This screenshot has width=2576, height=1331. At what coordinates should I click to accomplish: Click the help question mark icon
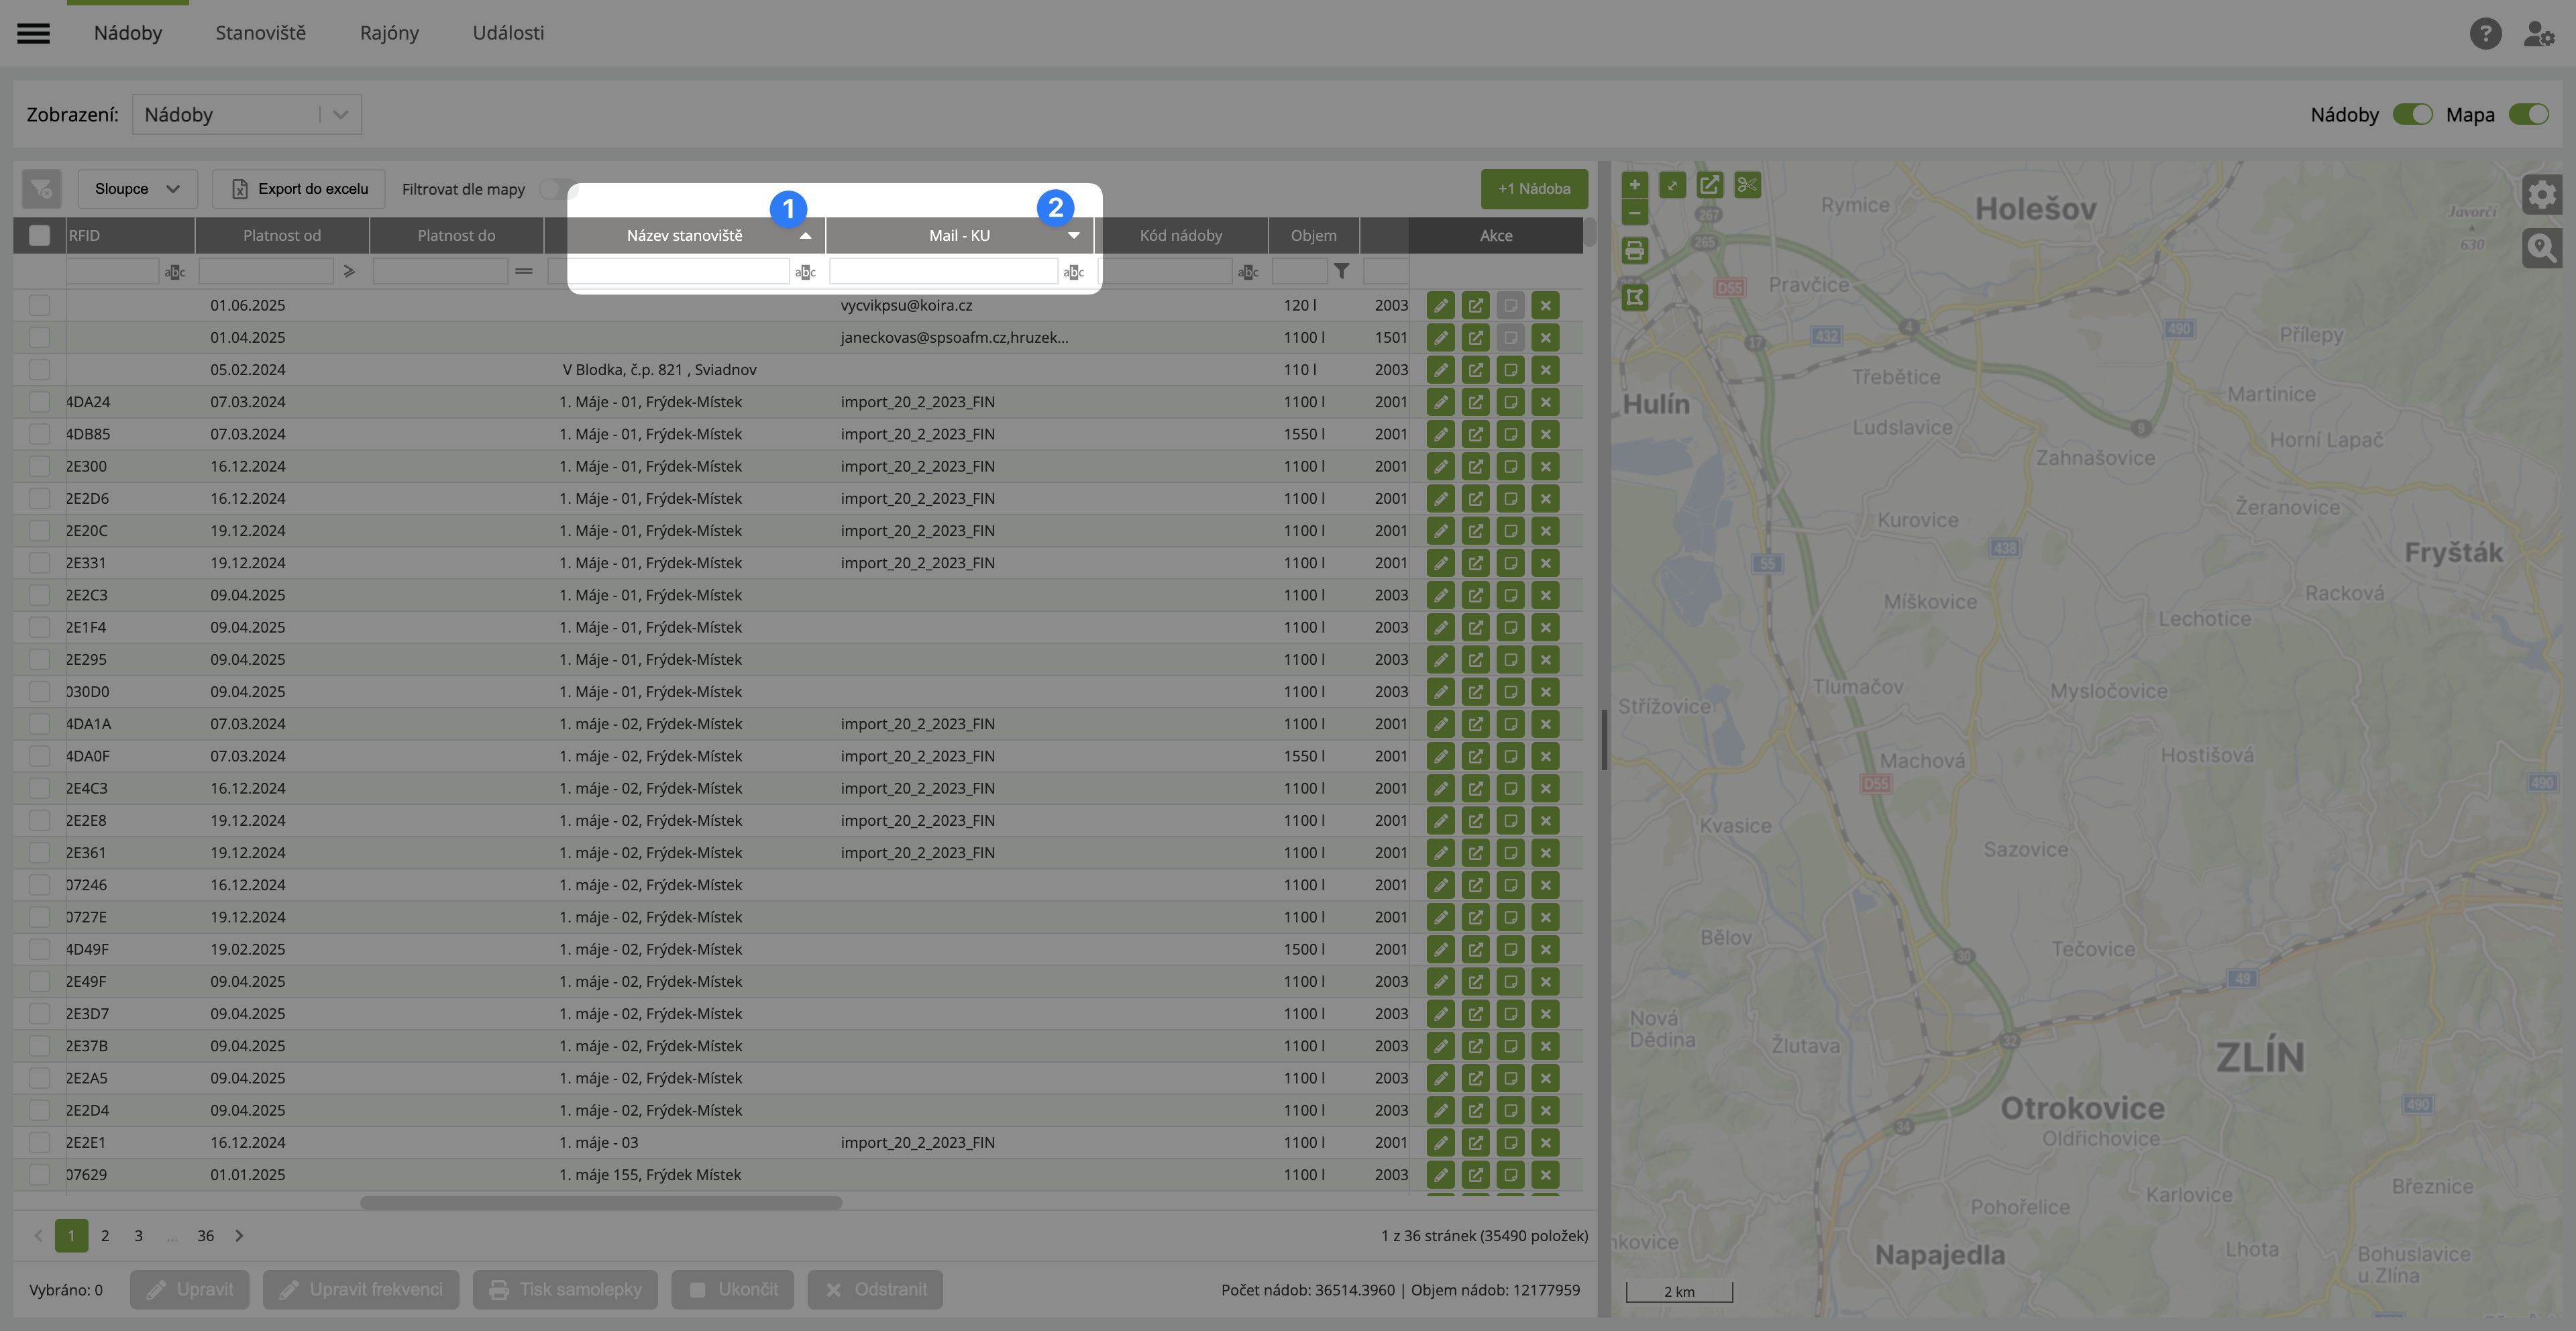click(x=2485, y=33)
